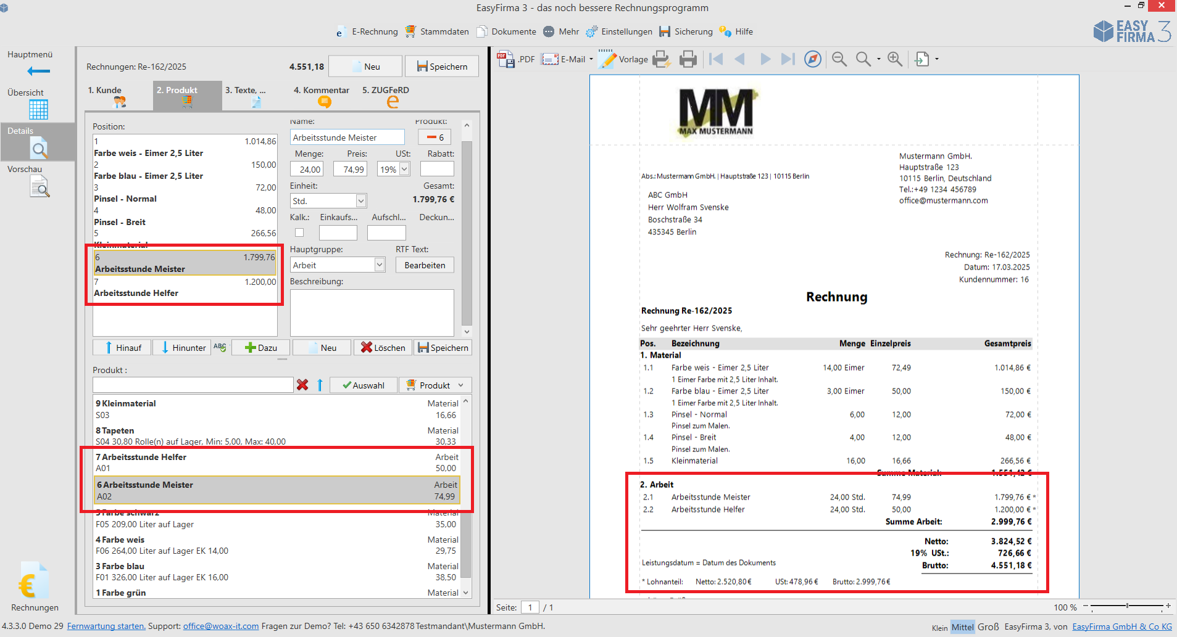Click the print icon in preview toolbar
This screenshot has height=637, width=1177.
click(x=688, y=59)
